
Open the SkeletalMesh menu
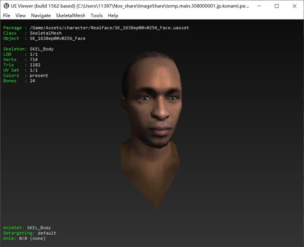pos(71,15)
